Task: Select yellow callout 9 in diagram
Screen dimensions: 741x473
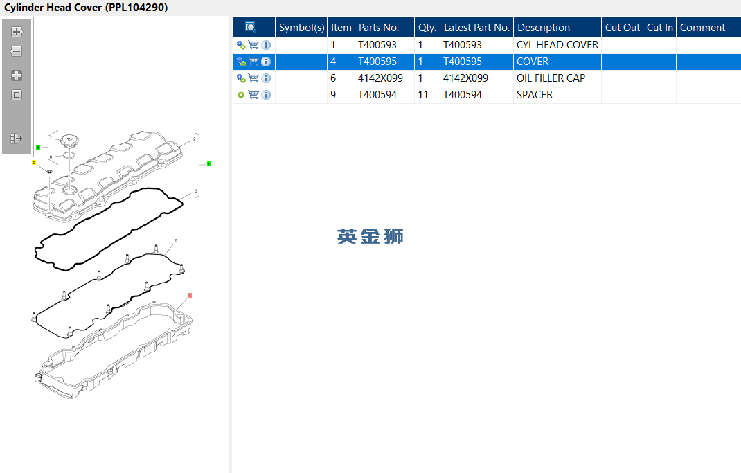Action: pos(34,163)
